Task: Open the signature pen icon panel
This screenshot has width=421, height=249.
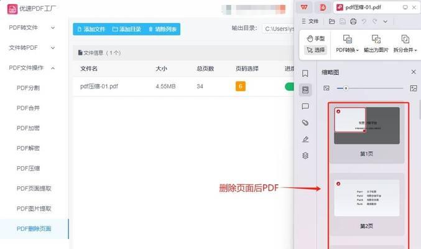Action: pos(305,139)
